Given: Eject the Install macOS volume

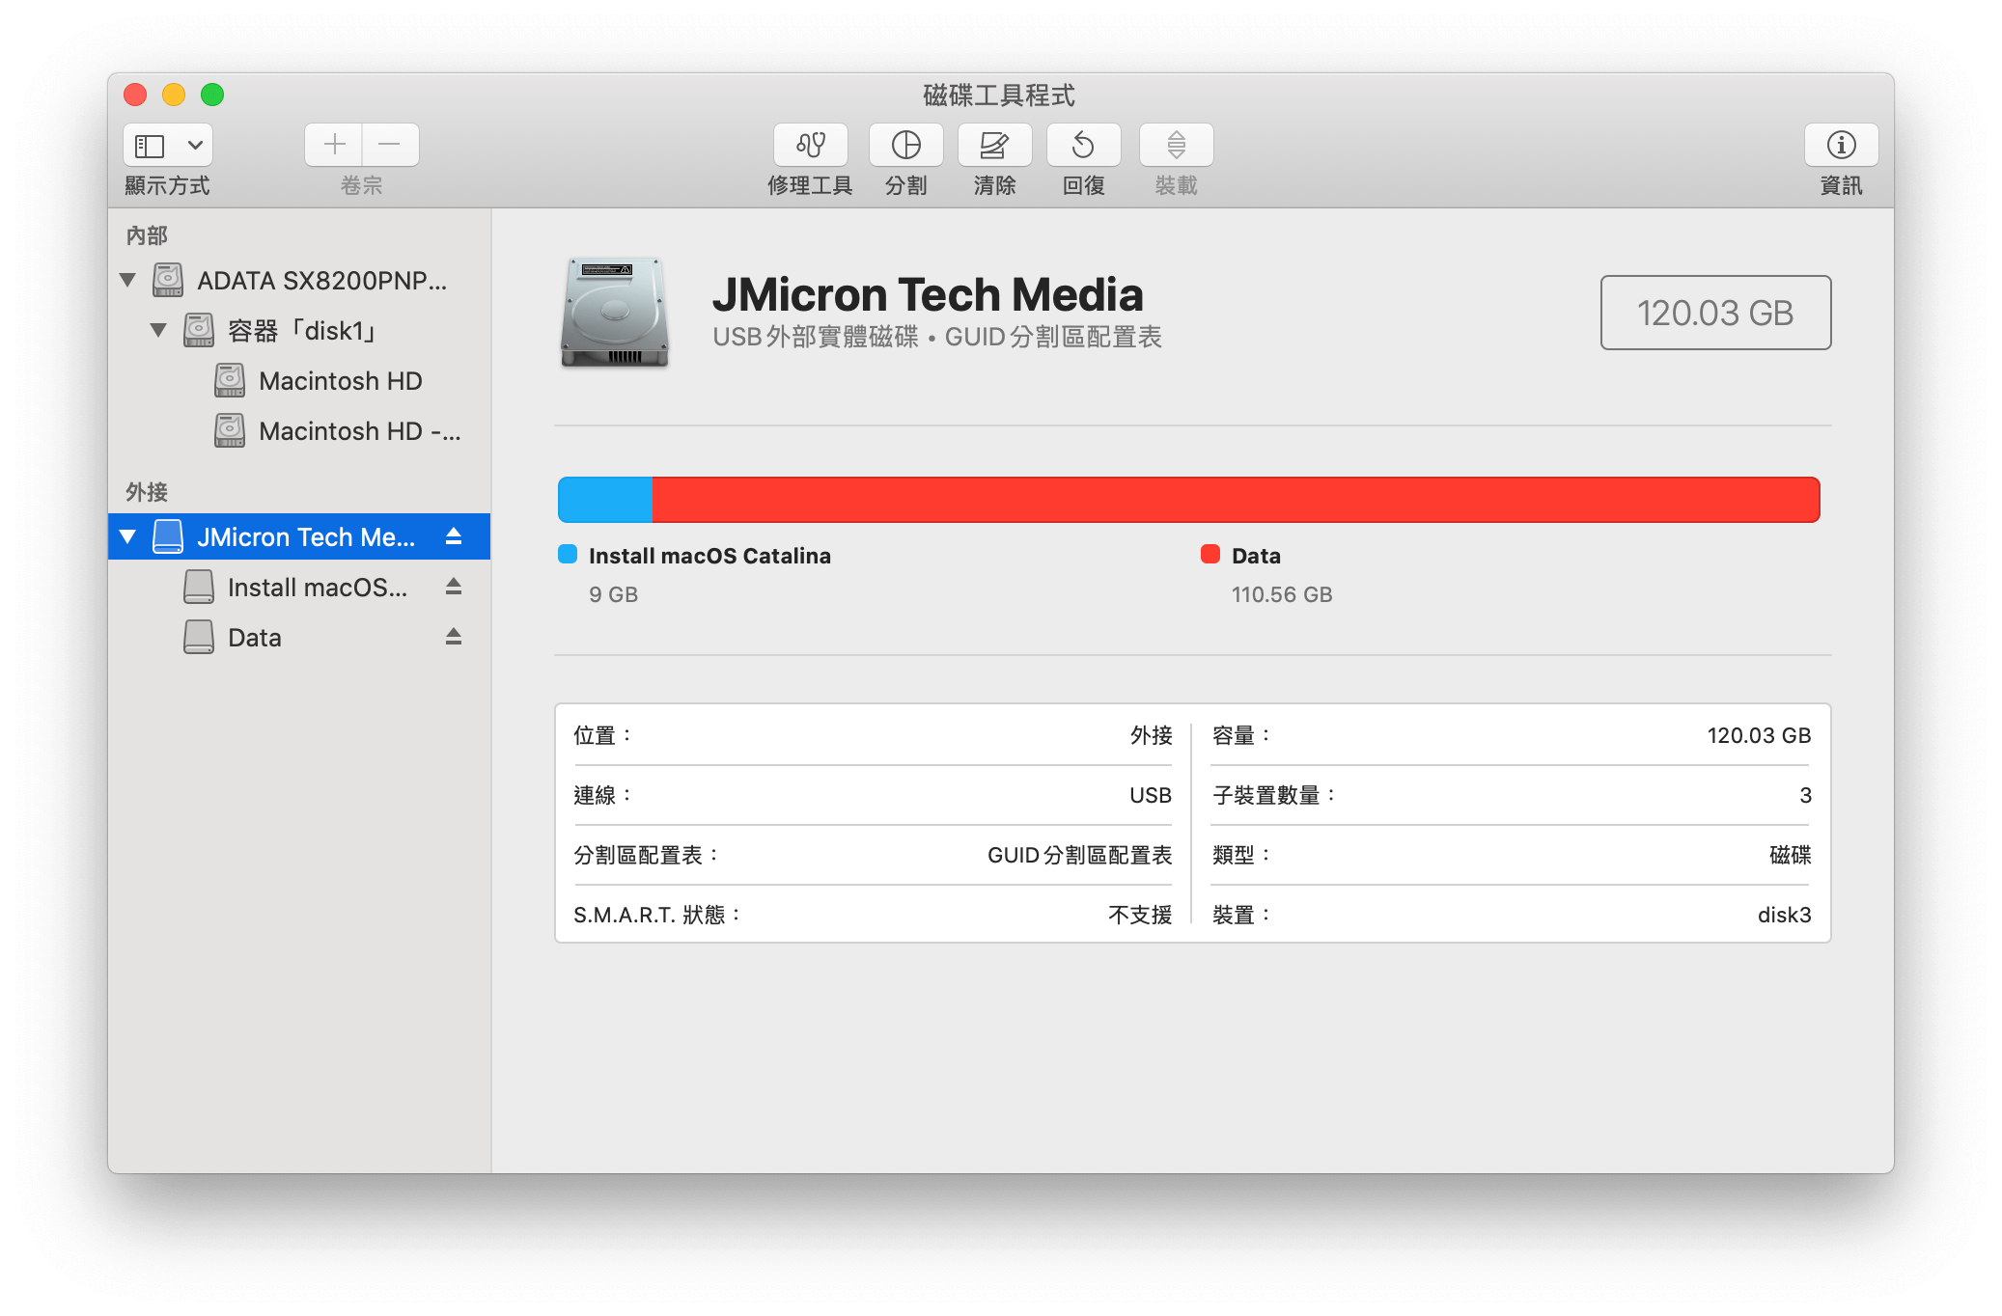Looking at the screenshot, I should [x=454, y=587].
